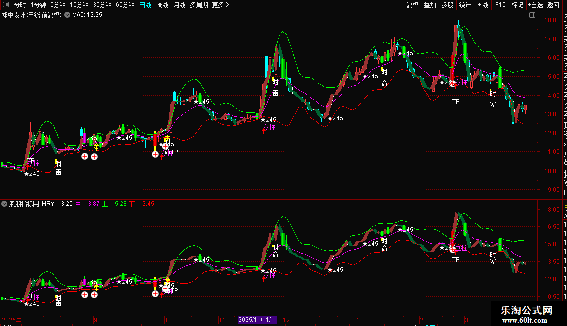Click month 10 on the time axis

click(x=168, y=320)
